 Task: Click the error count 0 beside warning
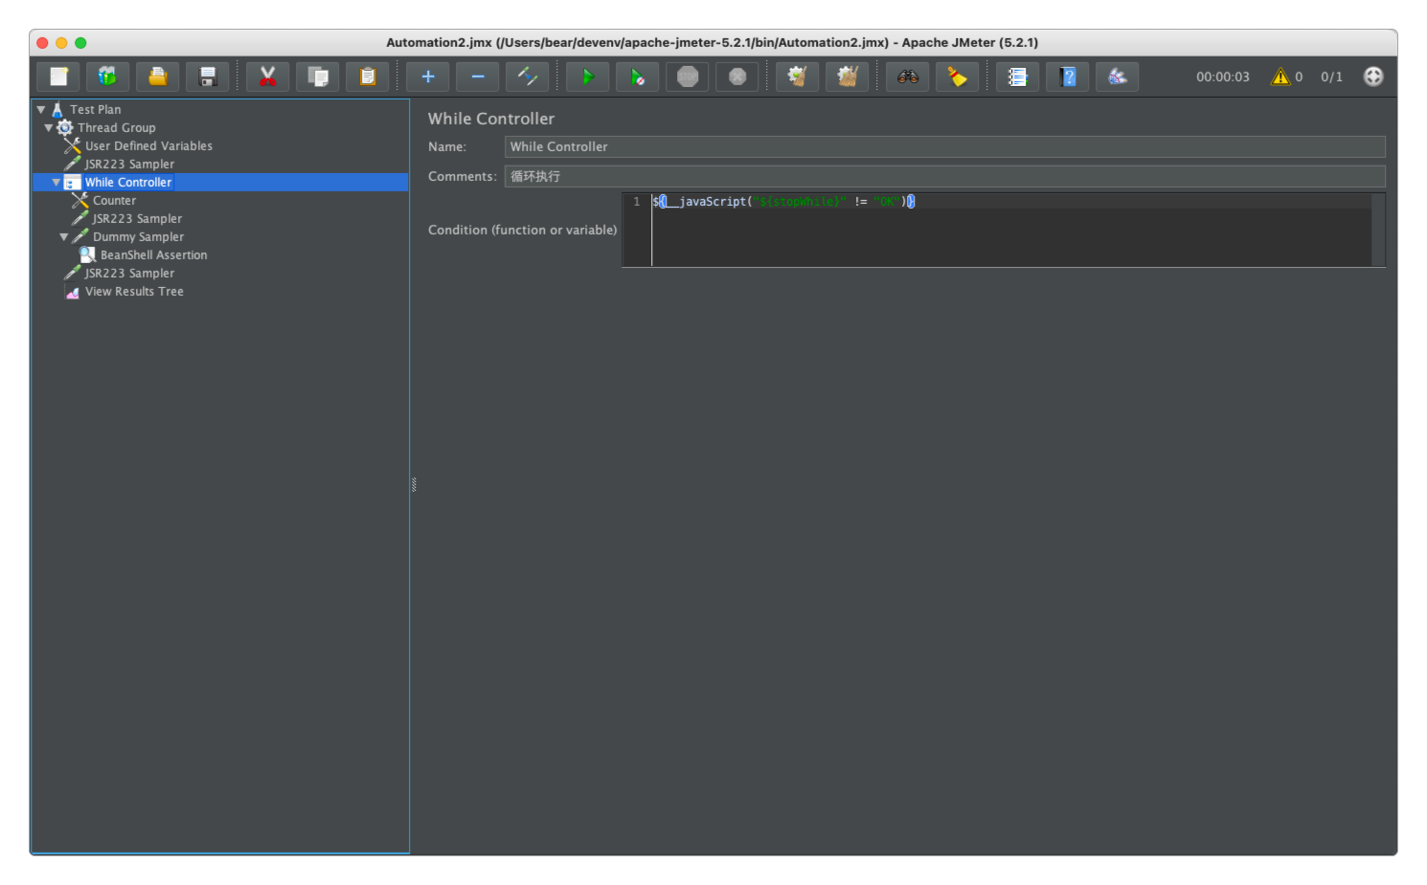[x=1299, y=77]
